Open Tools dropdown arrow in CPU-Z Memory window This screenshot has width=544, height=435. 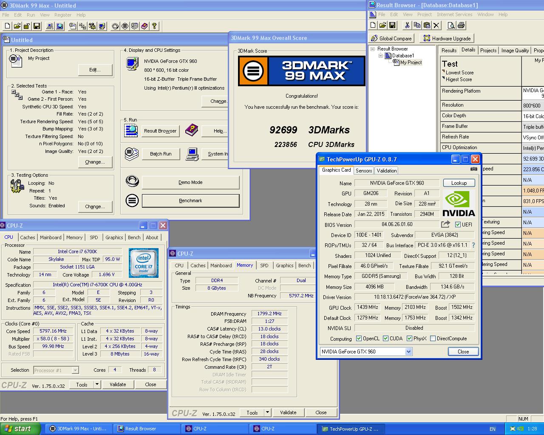[267, 412]
